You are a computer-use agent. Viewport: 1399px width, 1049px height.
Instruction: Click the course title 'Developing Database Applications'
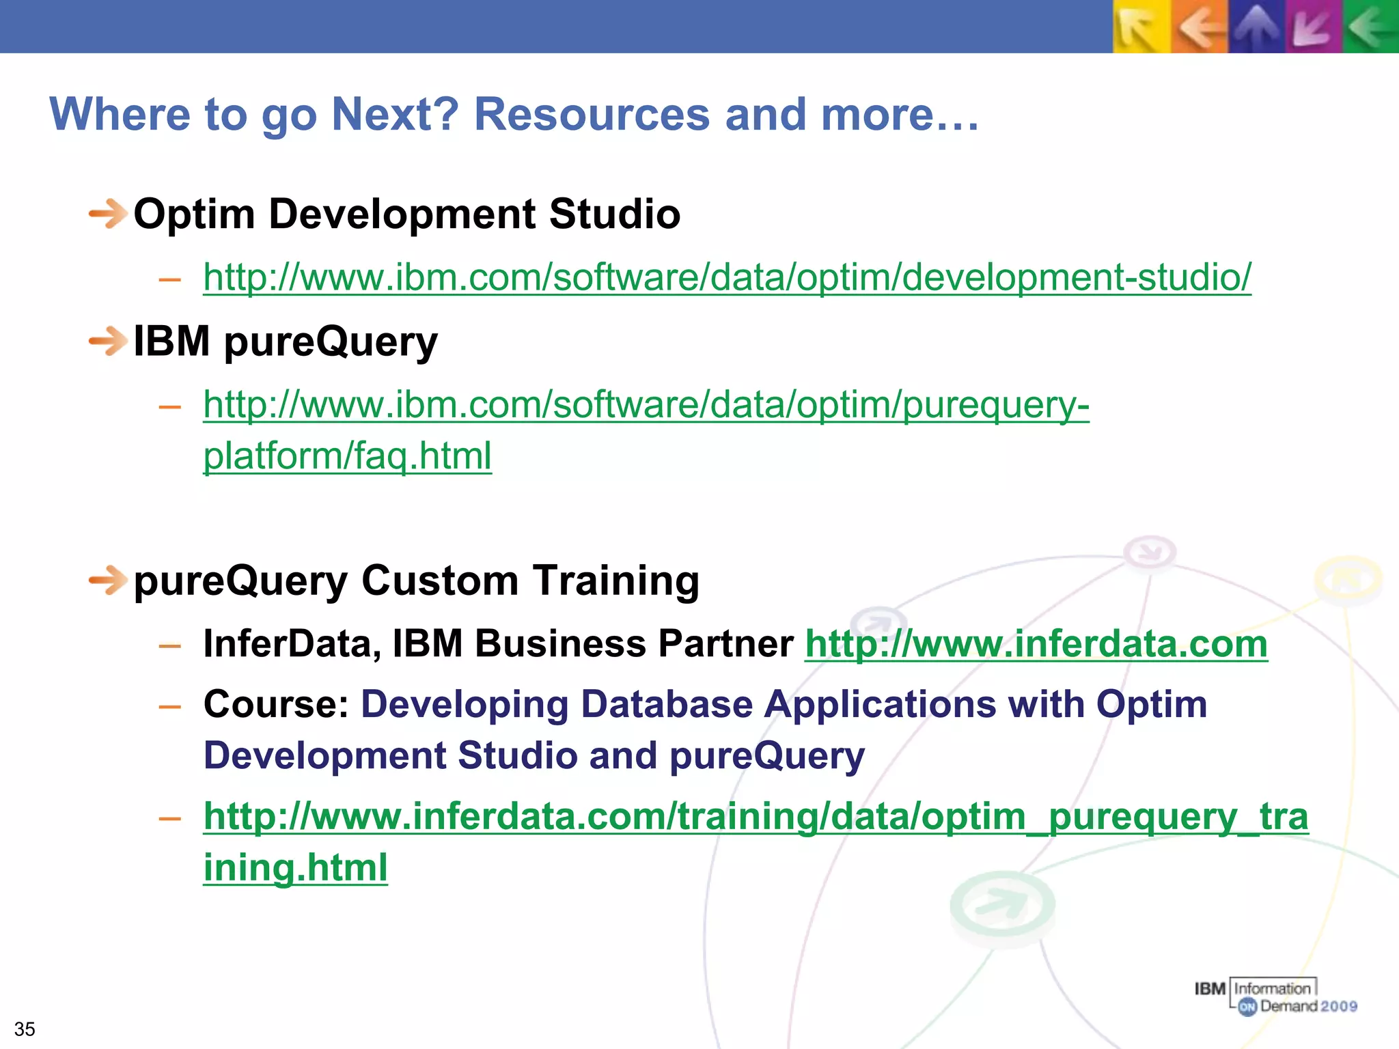783,705
